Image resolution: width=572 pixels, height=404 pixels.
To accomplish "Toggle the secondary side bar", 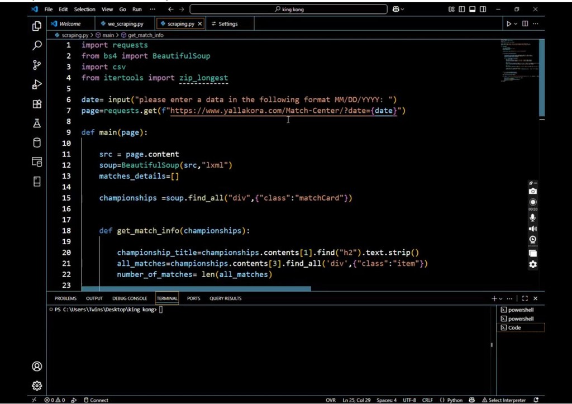I will click(483, 9).
